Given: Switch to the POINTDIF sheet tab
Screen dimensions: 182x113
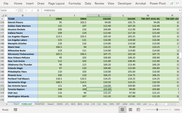Looking at the screenshot, I should coord(40,104).
